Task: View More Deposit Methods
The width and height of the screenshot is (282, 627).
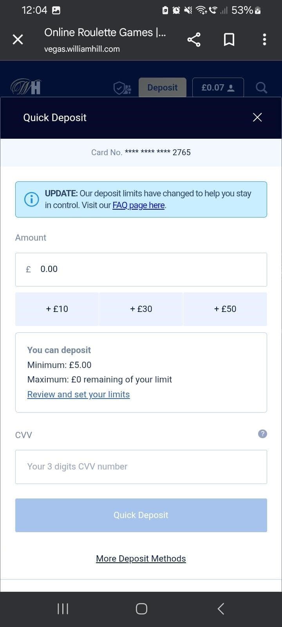Action: (x=141, y=558)
